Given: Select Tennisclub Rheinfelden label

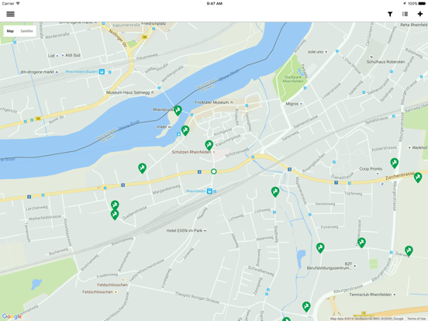Looking at the screenshot, I should (371, 295).
